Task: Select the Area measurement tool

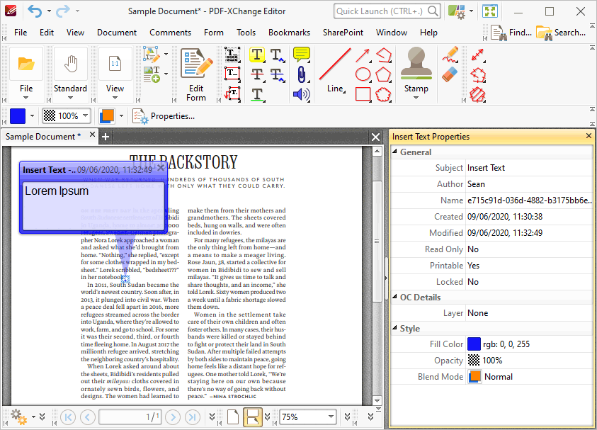Action: (478, 94)
